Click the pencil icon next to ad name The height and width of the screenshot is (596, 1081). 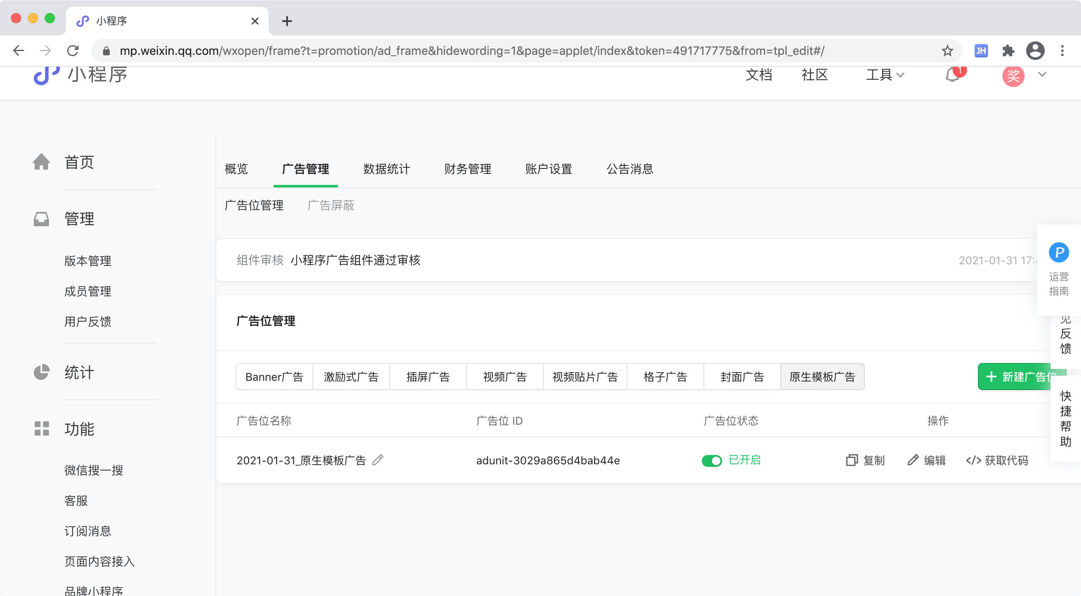click(378, 460)
